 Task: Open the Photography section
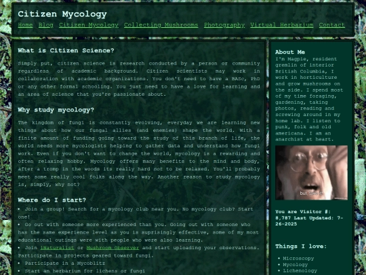224,25
